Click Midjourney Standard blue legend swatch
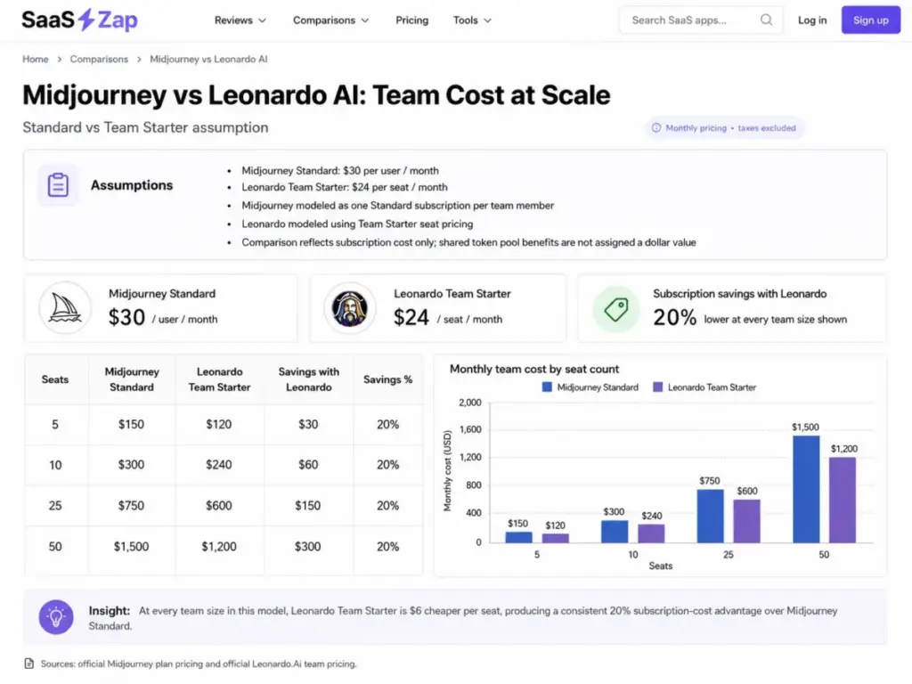This screenshot has height=684, width=912. pyautogui.click(x=547, y=387)
